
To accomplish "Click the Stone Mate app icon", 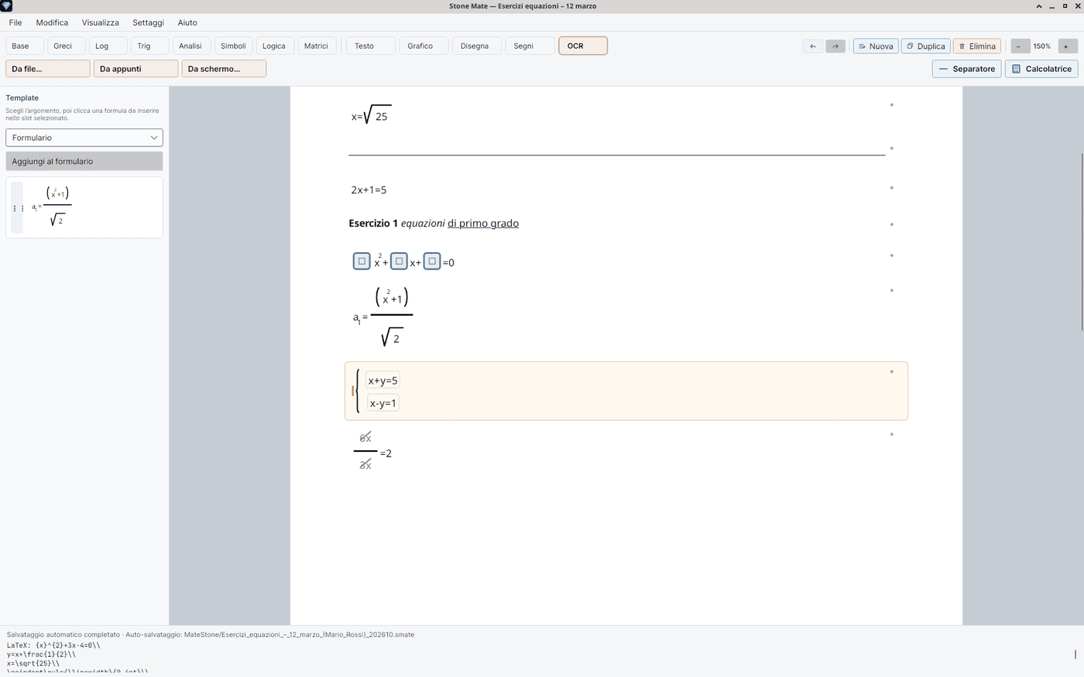I will (x=6, y=6).
